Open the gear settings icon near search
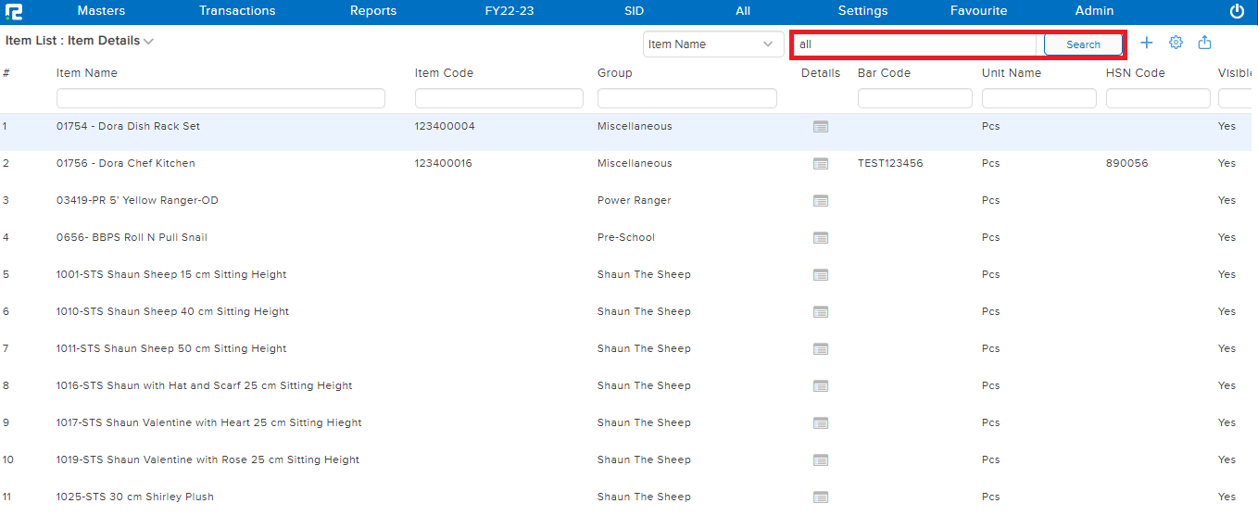The height and width of the screenshot is (516, 1258). [x=1176, y=43]
